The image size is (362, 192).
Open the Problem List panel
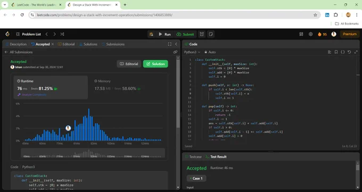click(x=28, y=34)
